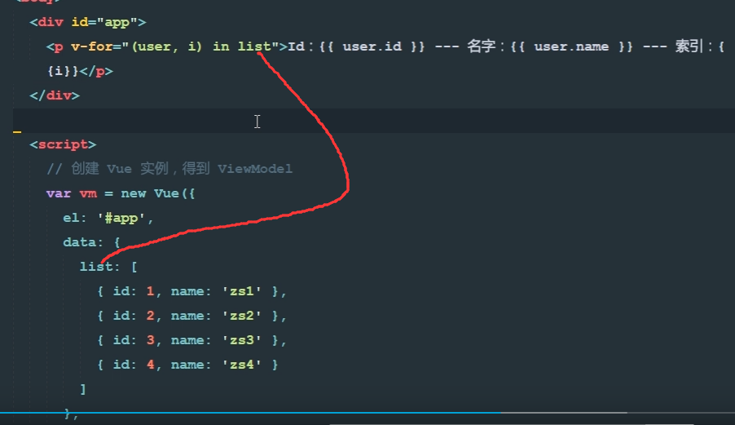Click the closing </div> tag
This screenshot has height=425, width=735.
tap(55, 95)
